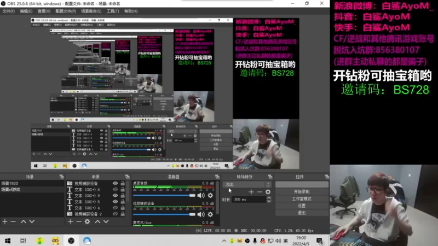The image size is (438, 246).
Task: Decrease transition duration with the down arrow
Action: (x=269, y=201)
